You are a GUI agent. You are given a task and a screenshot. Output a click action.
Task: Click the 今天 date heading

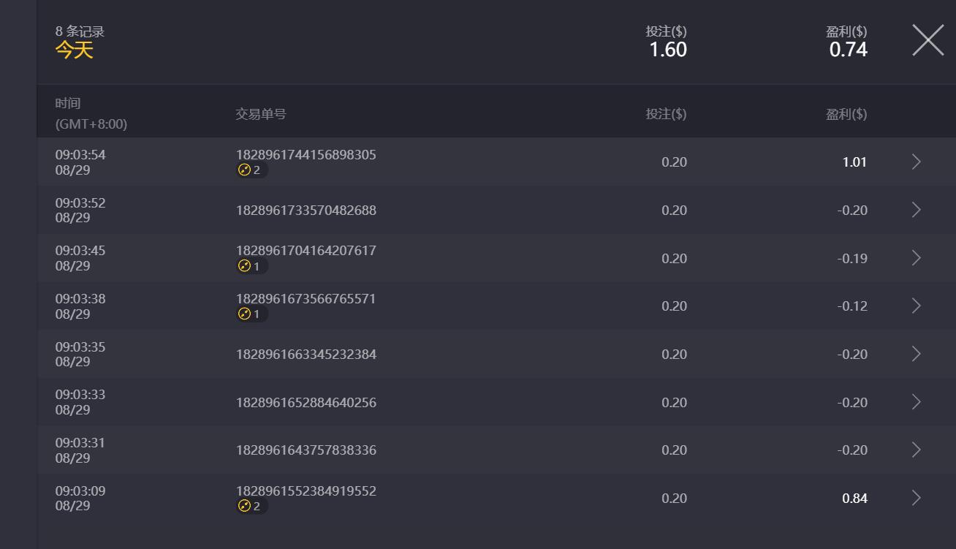75,50
